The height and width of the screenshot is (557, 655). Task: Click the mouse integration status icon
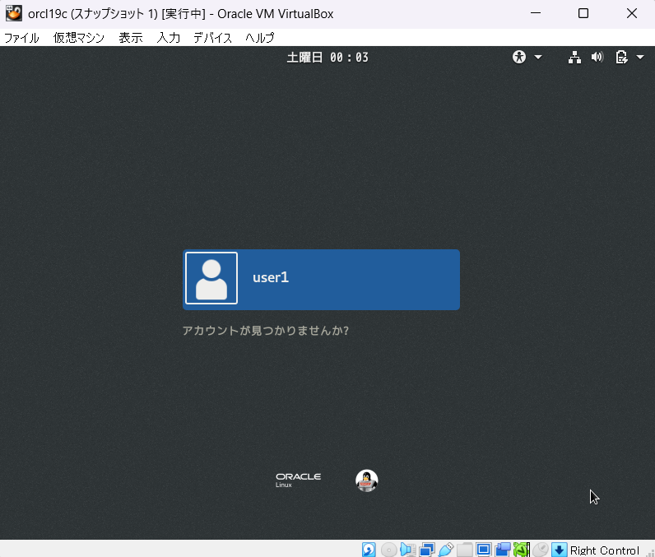click(x=541, y=550)
